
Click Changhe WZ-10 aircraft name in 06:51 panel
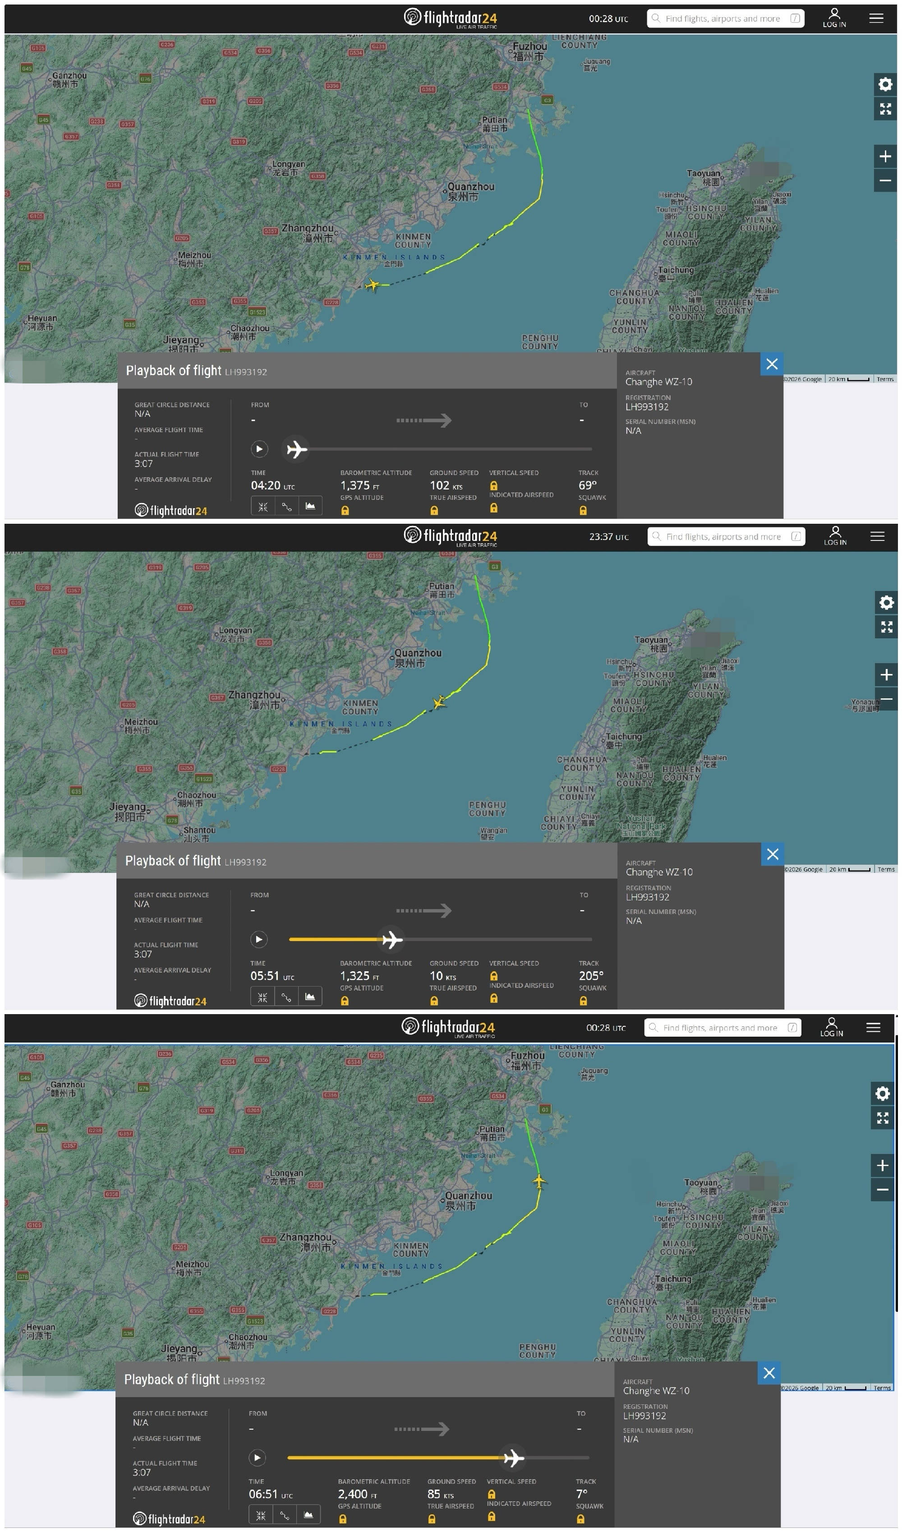(x=656, y=1391)
